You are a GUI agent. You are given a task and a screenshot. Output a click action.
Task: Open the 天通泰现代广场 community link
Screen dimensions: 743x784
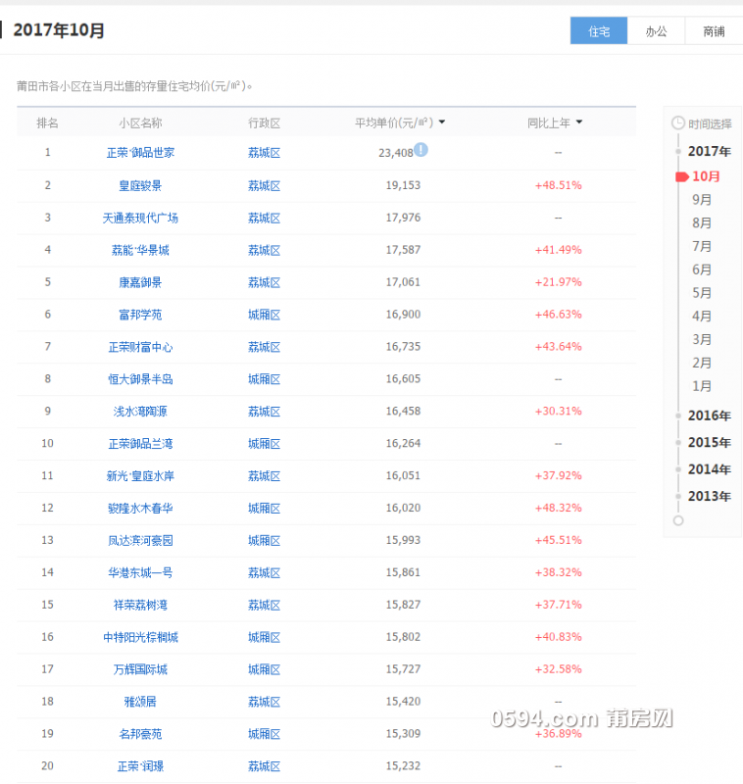[140, 218]
